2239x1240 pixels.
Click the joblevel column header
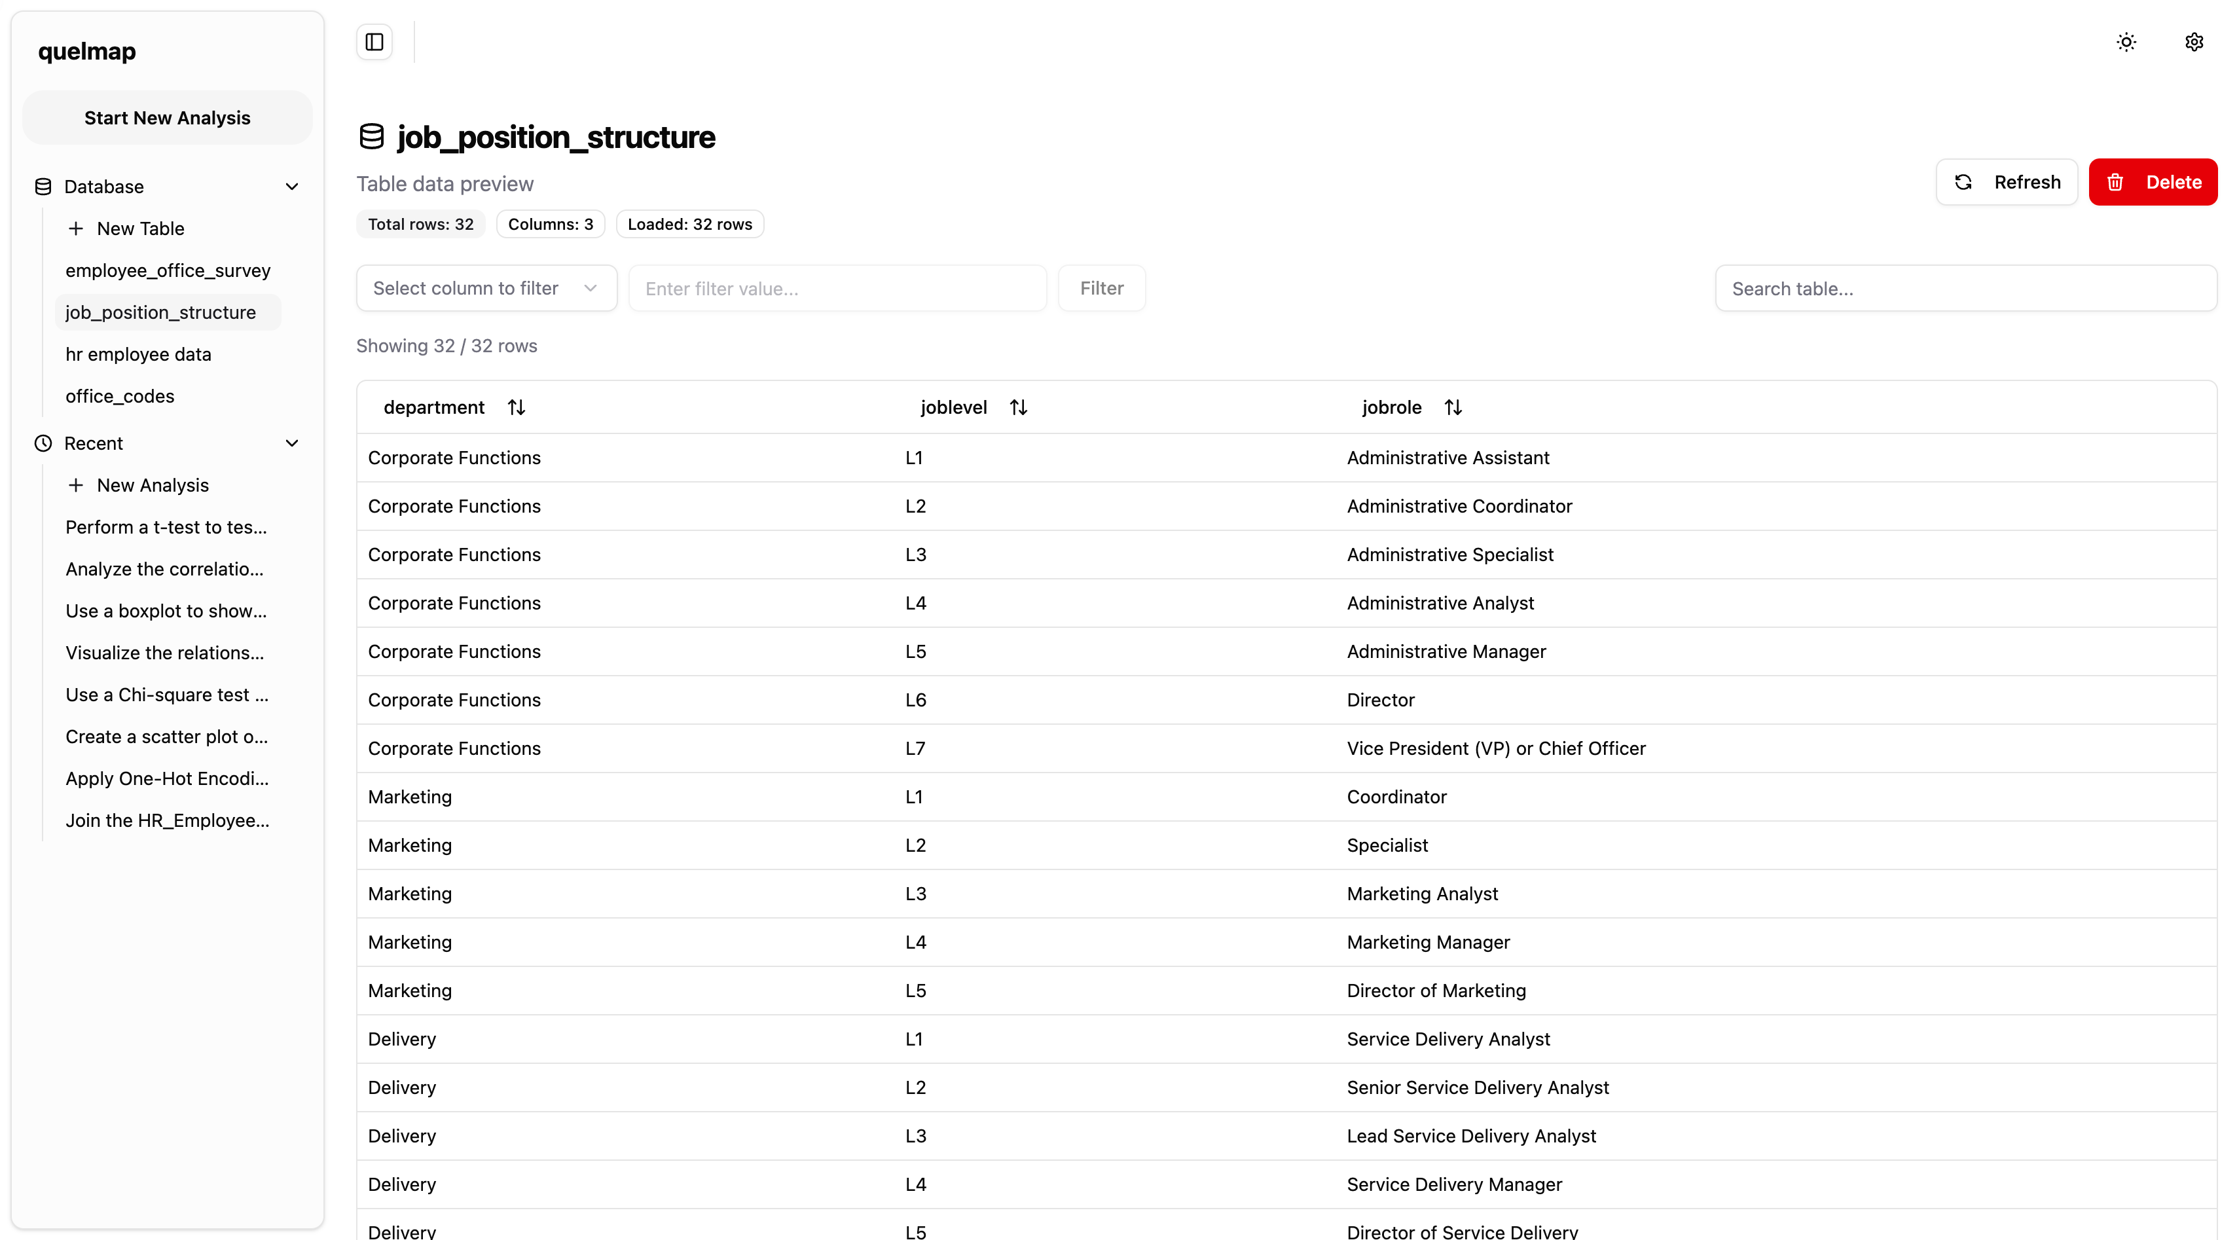click(x=953, y=407)
